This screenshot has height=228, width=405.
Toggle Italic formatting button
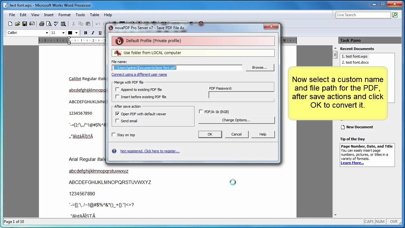click(93, 33)
